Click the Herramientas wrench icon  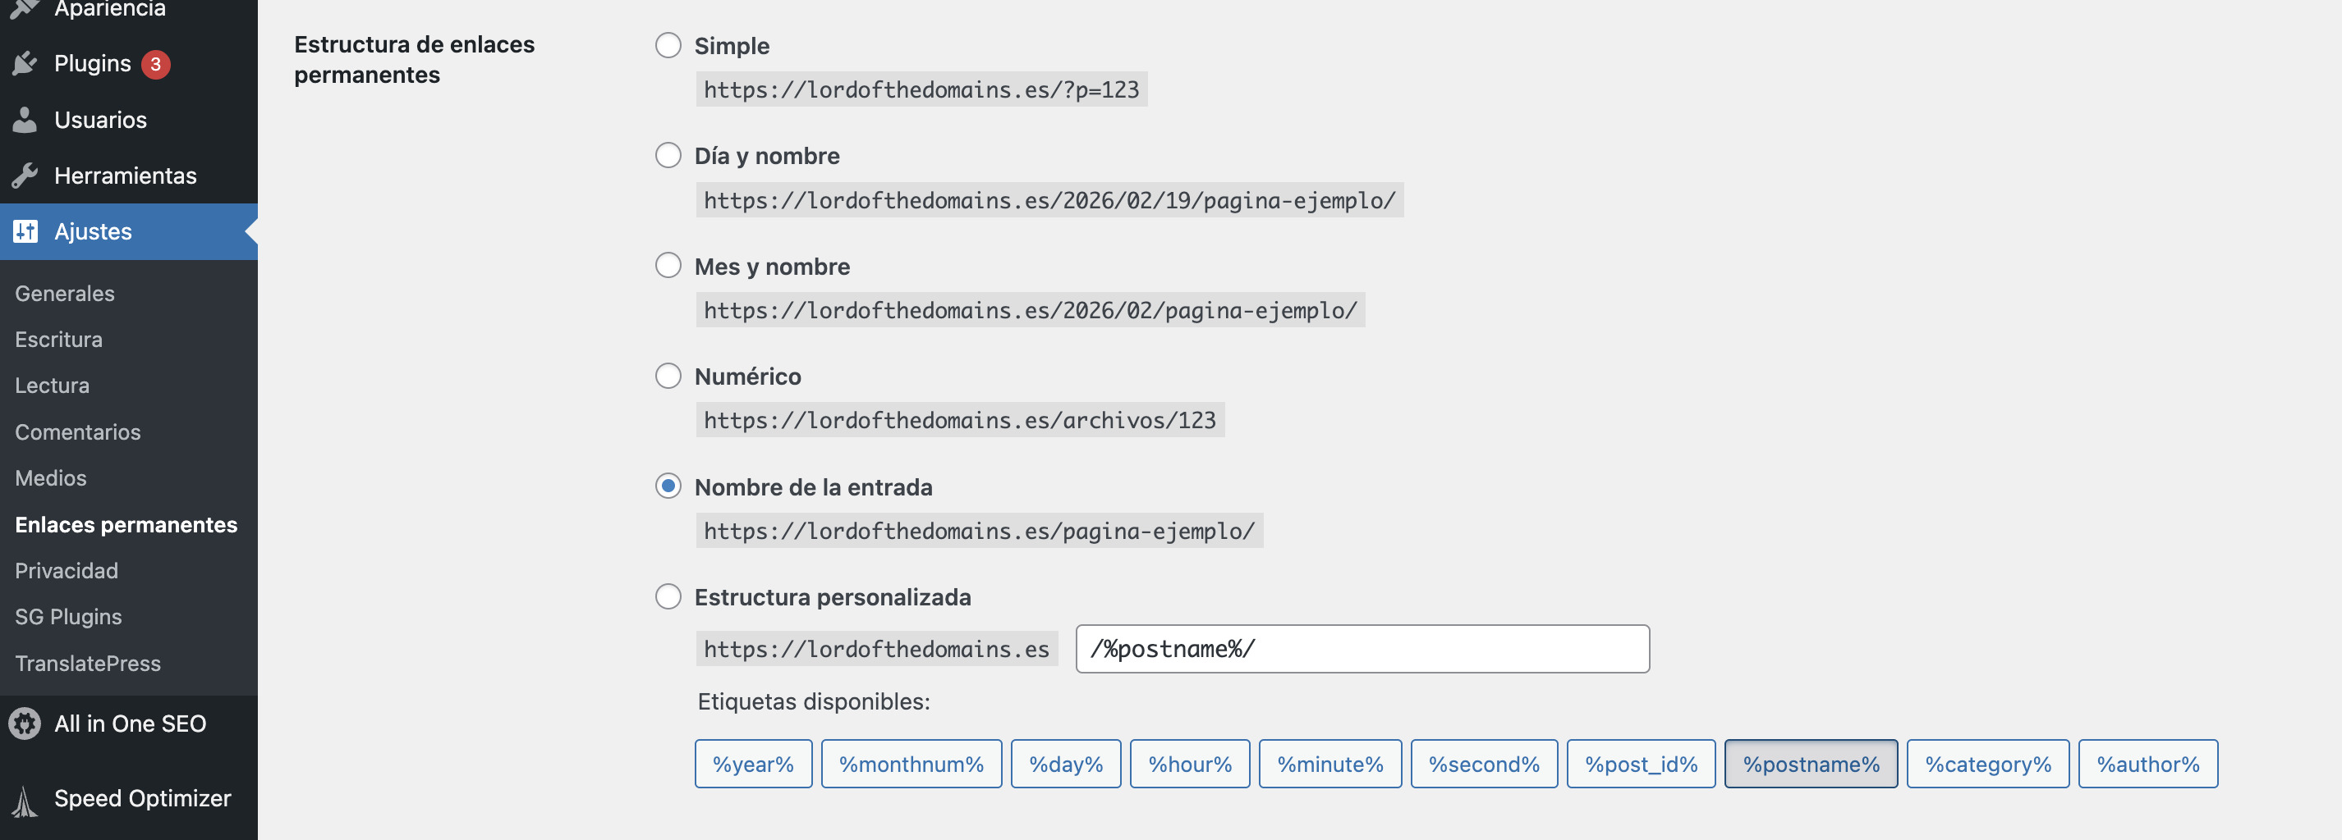pos(26,176)
